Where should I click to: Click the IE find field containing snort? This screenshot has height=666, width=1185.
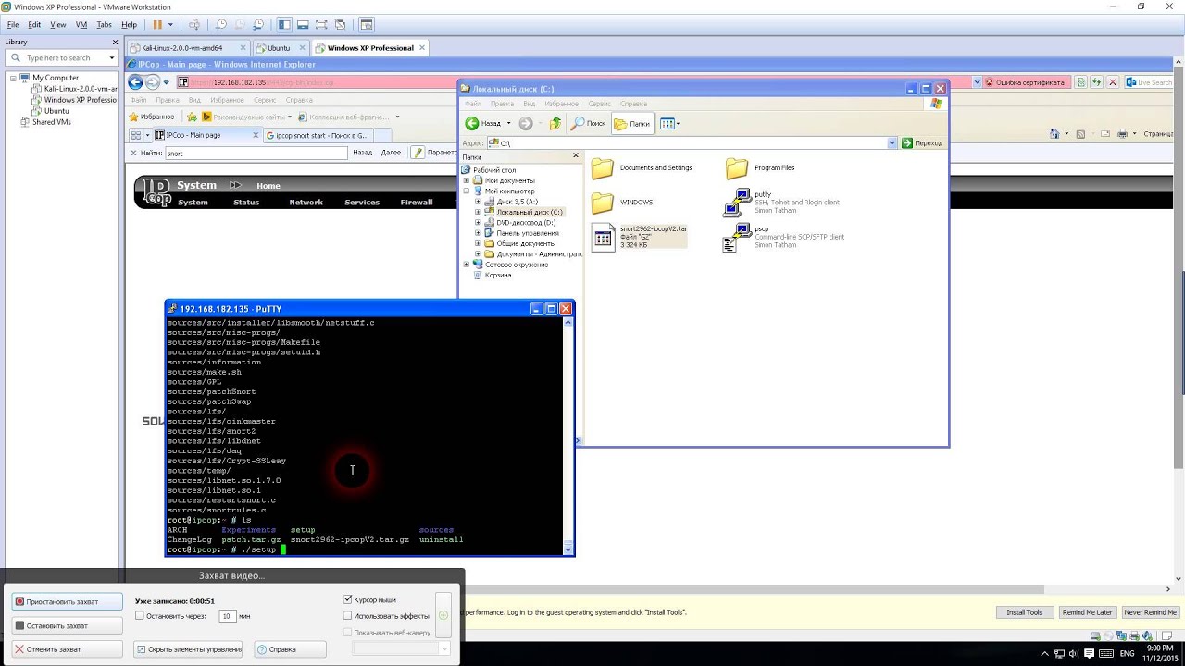tap(256, 153)
